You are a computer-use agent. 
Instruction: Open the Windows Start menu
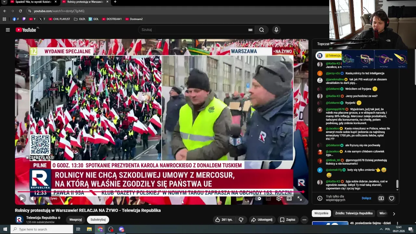5,229
